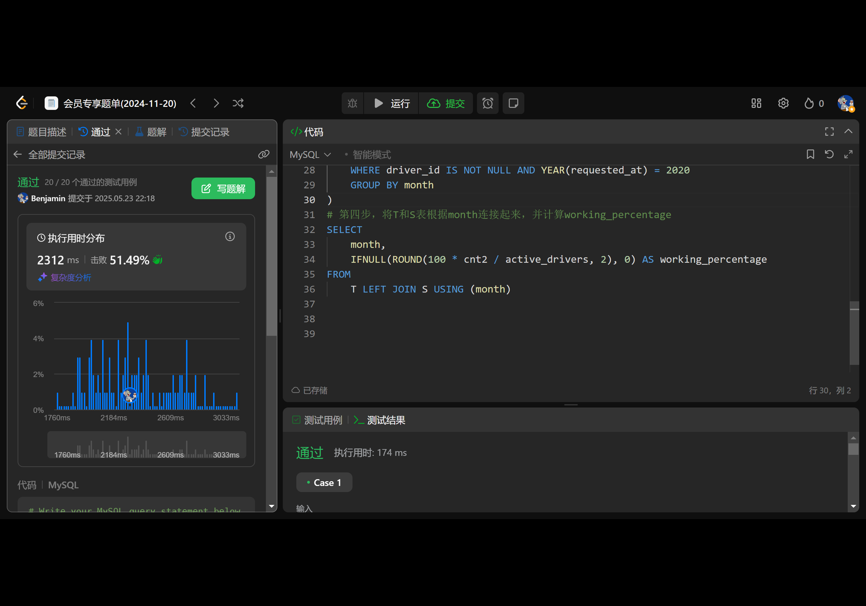Screen dimensions: 866x606
Task: Click the debug bug icon
Action: click(352, 103)
